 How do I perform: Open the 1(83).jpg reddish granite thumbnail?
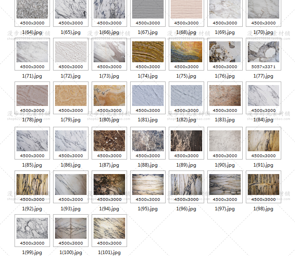click(225, 96)
